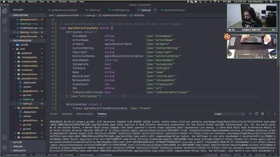The height and width of the screenshot is (157, 280).
Task: Click Ln 72, Col 26 cursor position
Action: point(210,155)
